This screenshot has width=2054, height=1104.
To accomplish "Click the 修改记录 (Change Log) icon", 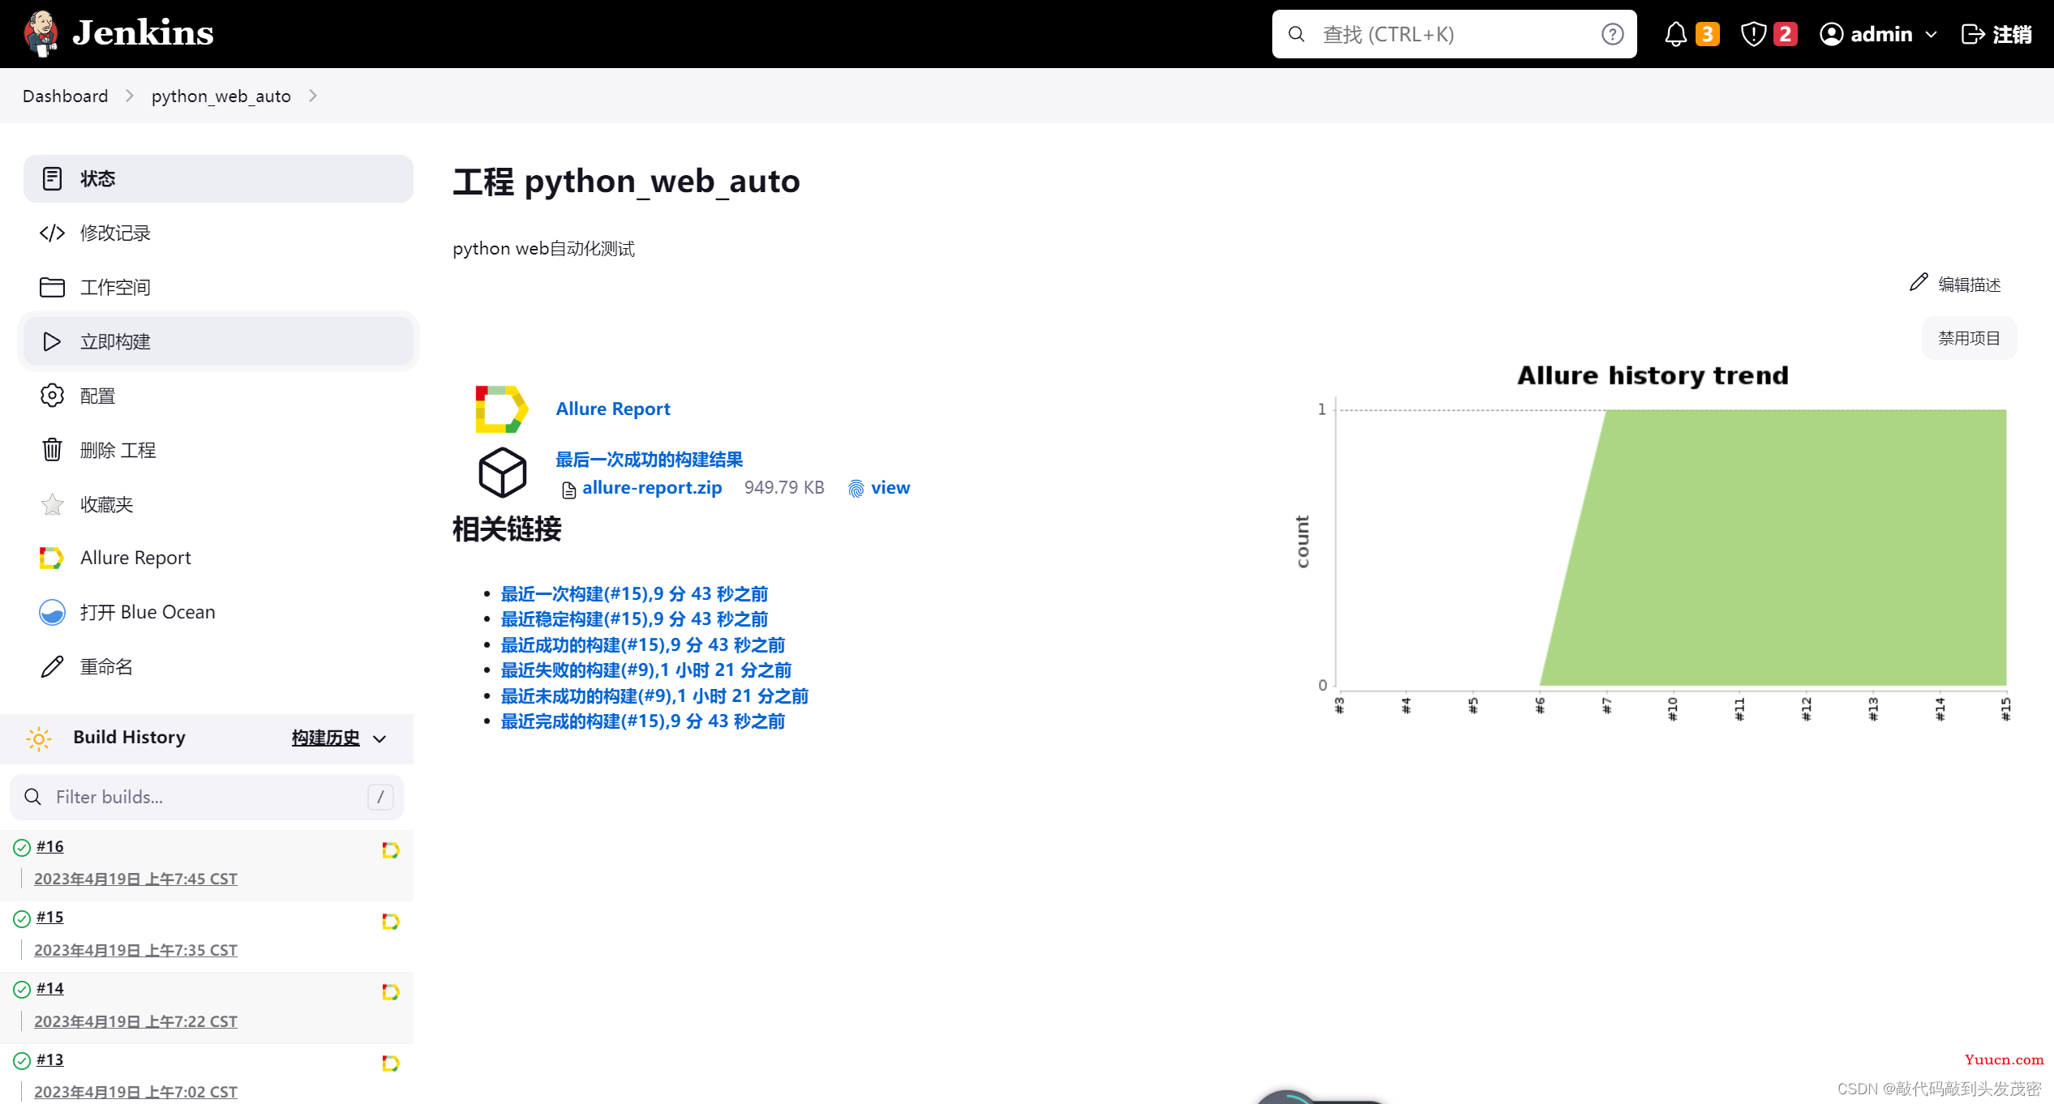I will click(52, 231).
